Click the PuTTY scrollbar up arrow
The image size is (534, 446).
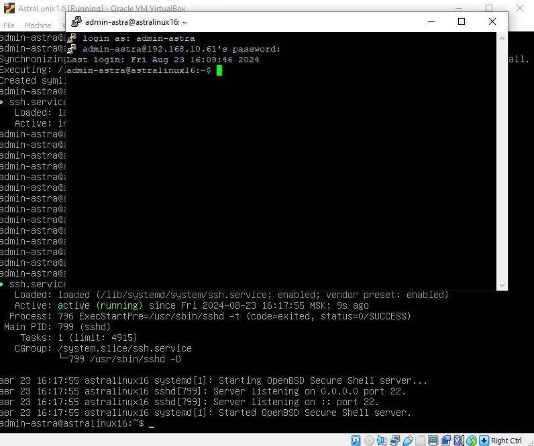[502, 38]
